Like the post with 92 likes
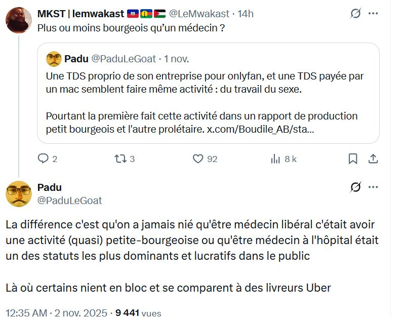This screenshot has height=318, width=405. click(198, 158)
